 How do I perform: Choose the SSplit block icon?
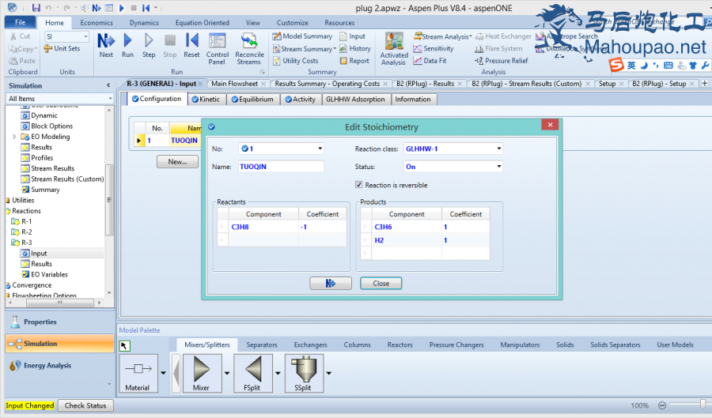(304, 371)
